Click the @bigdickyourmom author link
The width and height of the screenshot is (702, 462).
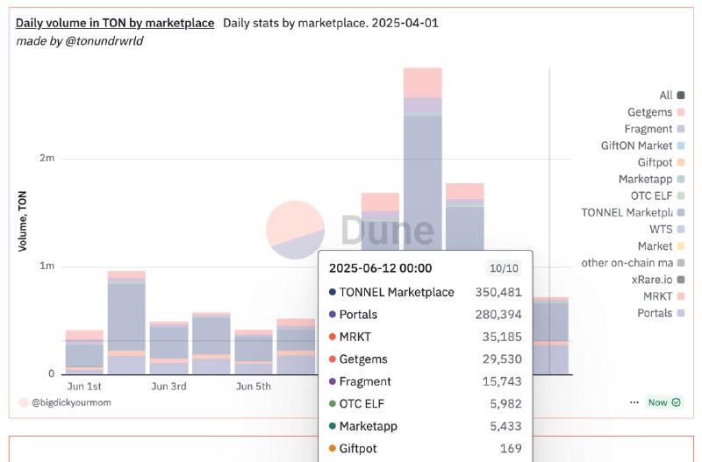tap(71, 402)
